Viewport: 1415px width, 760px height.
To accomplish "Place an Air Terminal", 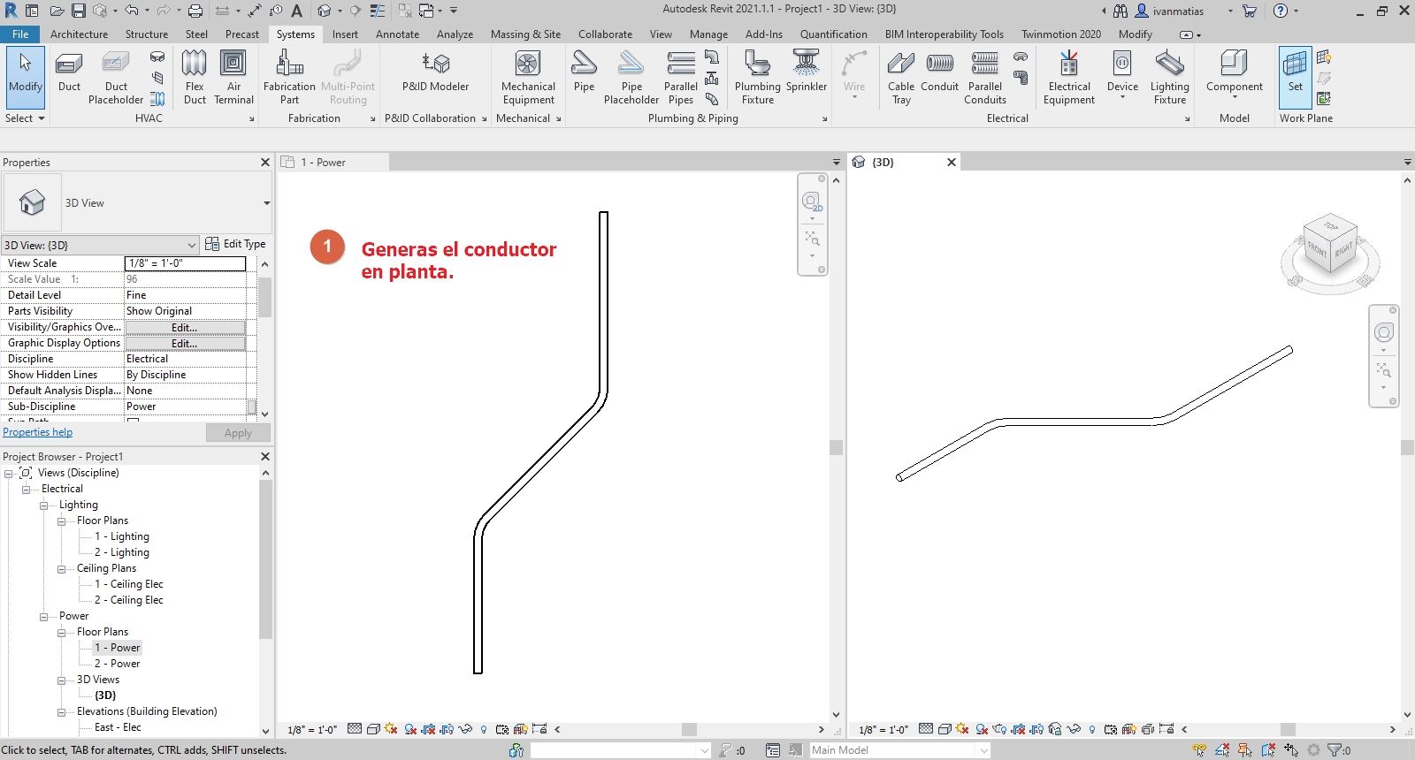I will (x=233, y=78).
